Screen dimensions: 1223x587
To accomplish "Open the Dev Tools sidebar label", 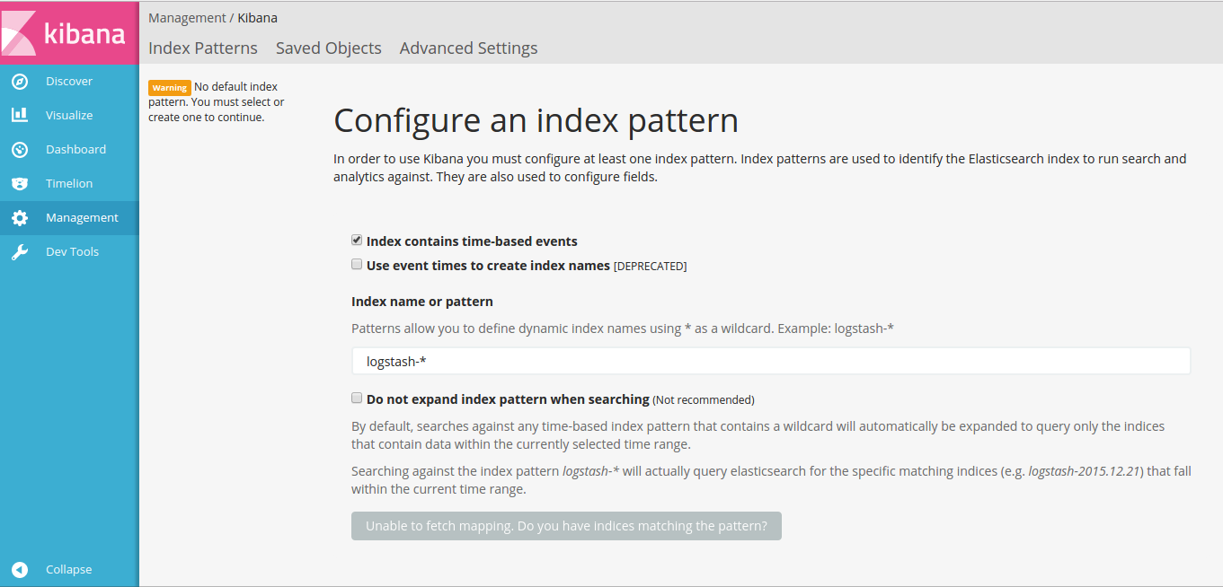I will pos(72,252).
